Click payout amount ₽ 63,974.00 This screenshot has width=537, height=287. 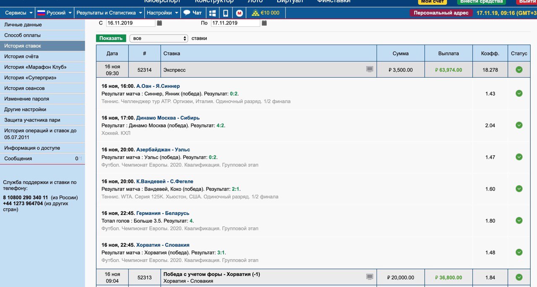pyautogui.click(x=448, y=70)
